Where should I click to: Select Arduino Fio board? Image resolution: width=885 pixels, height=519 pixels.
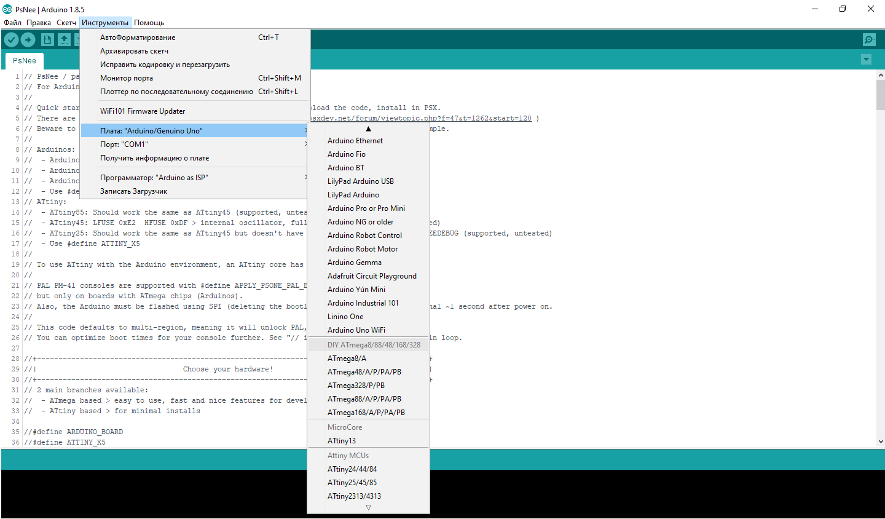368,154
